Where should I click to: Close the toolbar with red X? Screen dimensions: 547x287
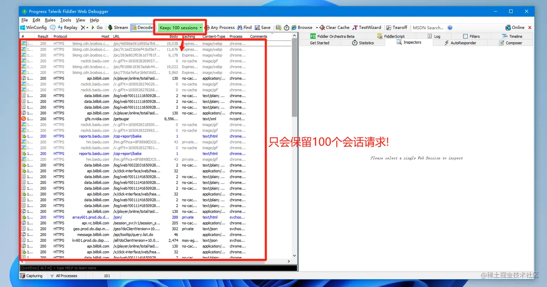pyautogui.click(x=530, y=27)
